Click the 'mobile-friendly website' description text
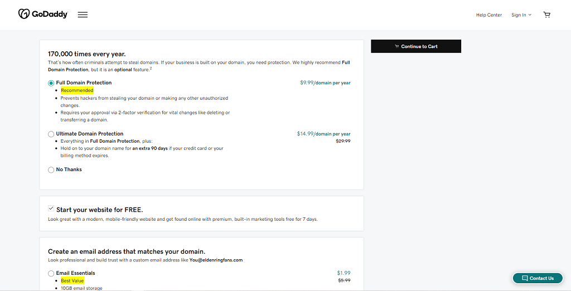The height and width of the screenshot is (291, 571). click(183, 219)
